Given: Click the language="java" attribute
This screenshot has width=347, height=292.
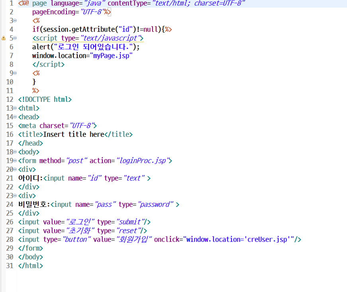Looking at the screenshot, I should point(78,3).
